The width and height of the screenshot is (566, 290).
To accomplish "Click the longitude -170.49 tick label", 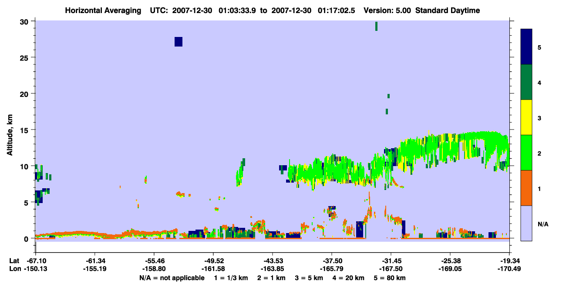I will [509, 269].
